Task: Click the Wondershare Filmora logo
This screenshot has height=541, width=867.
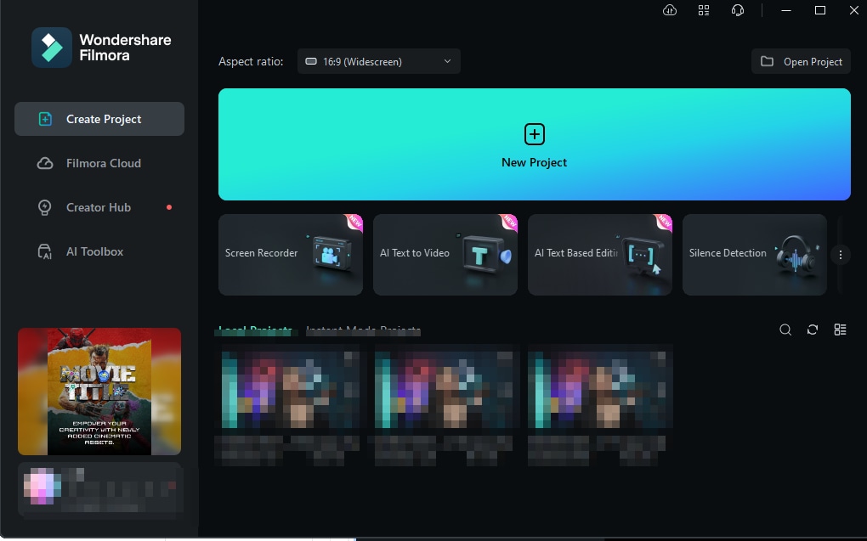Action: pos(51,48)
